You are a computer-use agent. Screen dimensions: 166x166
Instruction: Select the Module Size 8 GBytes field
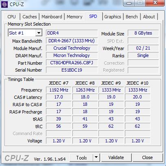click(143, 33)
